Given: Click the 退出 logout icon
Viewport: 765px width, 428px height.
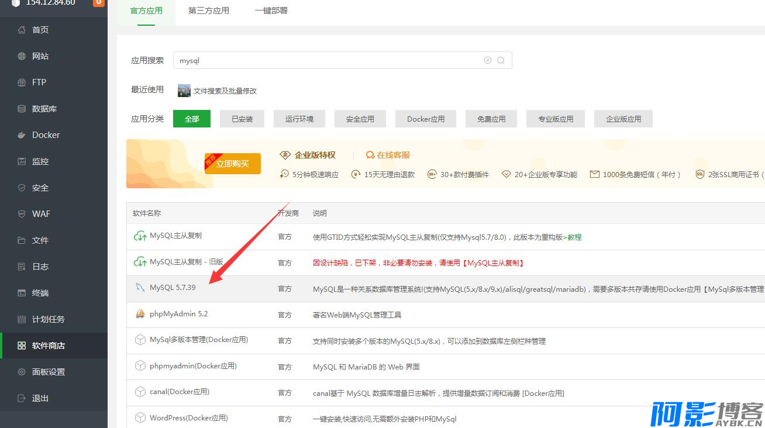Looking at the screenshot, I should pyautogui.click(x=22, y=398).
